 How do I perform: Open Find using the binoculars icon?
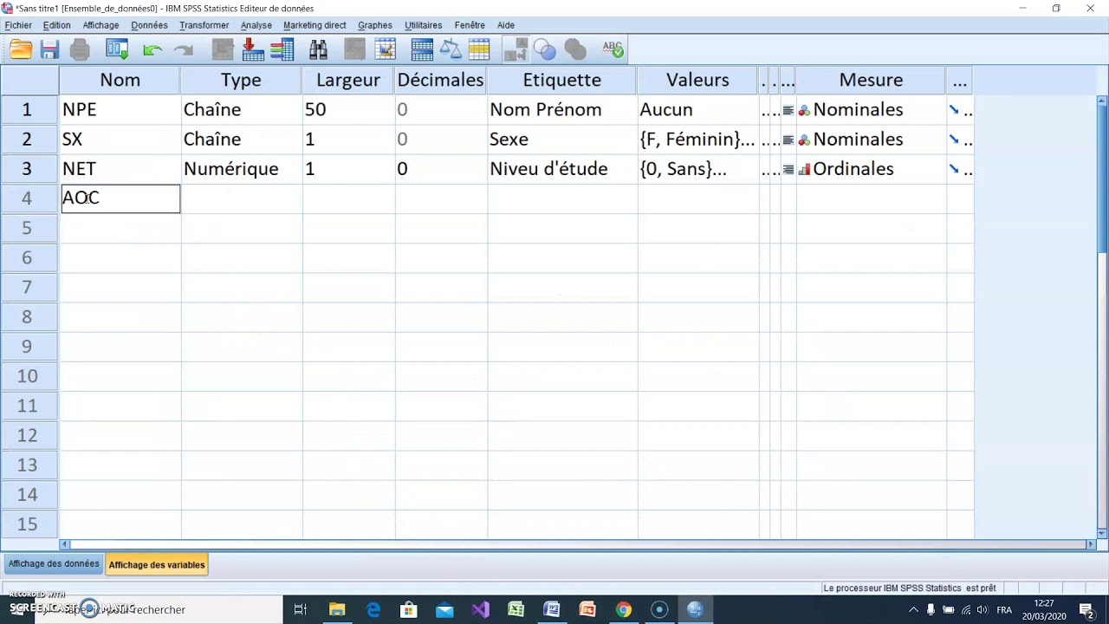point(318,49)
